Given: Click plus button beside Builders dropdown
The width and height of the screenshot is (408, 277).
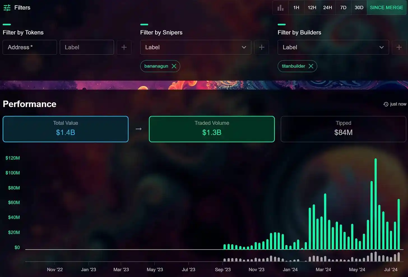Looking at the screenshot, I should click(x=399, y=47).
